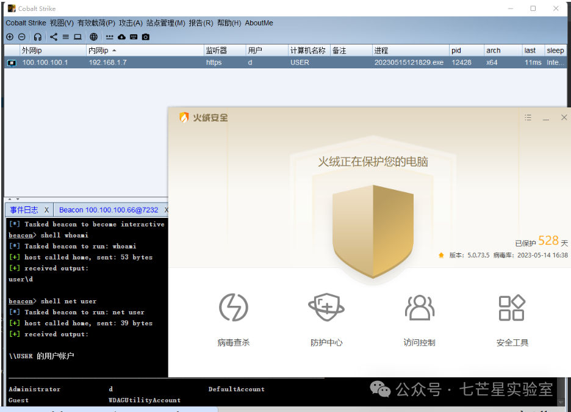Open Huorong menu list icon
This screenshot has width=571, height=412.
pos(528,118)
